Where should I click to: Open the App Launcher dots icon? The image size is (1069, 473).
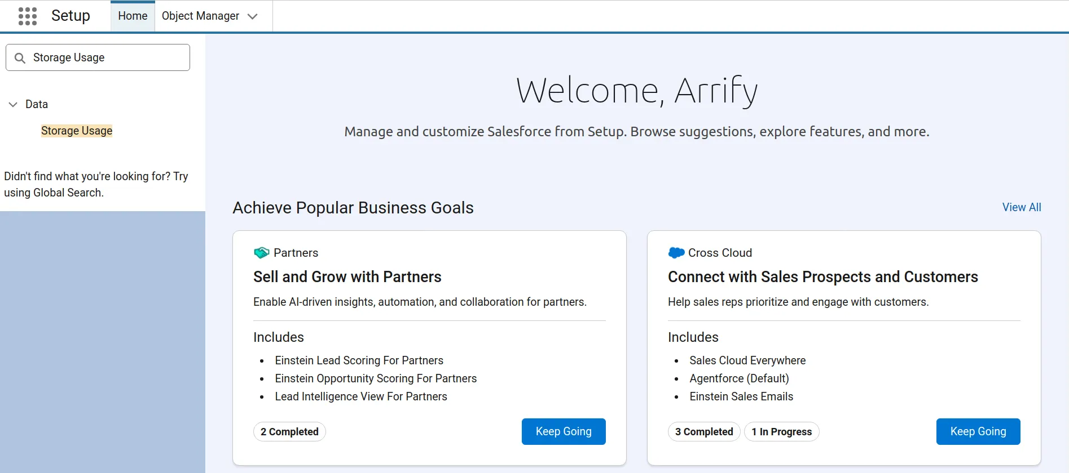(27, 16)
